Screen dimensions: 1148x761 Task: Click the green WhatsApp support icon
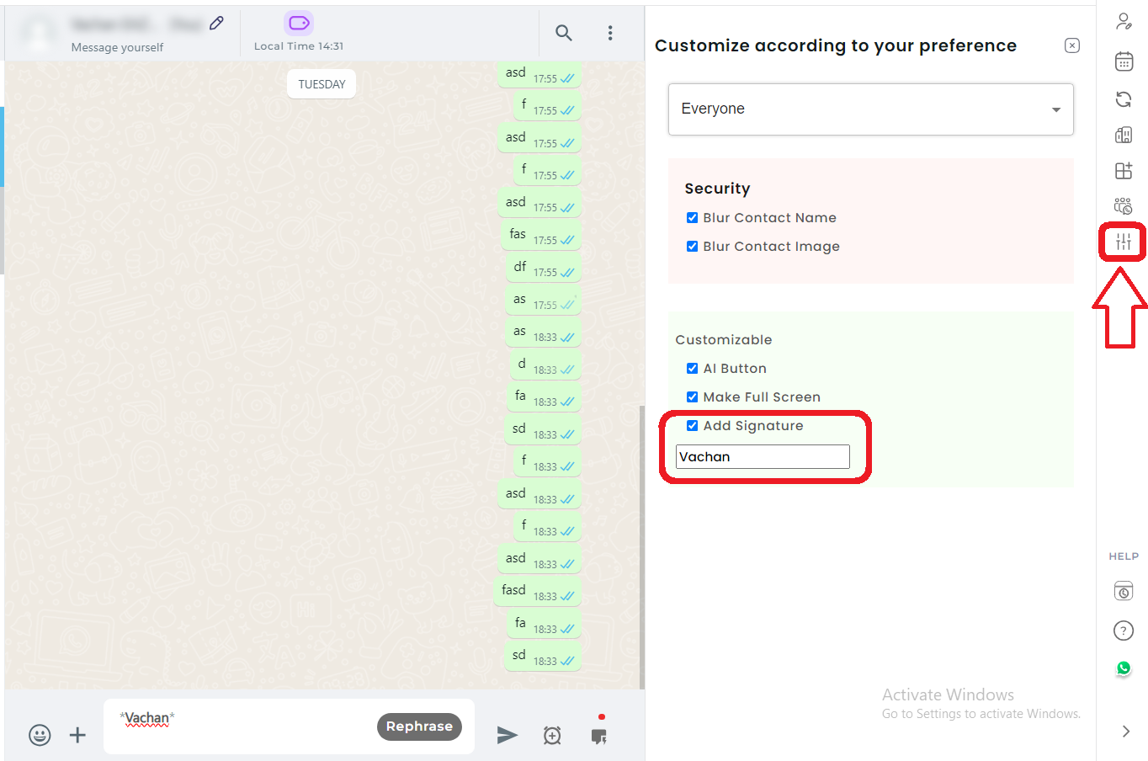(x=1124, y=668)
